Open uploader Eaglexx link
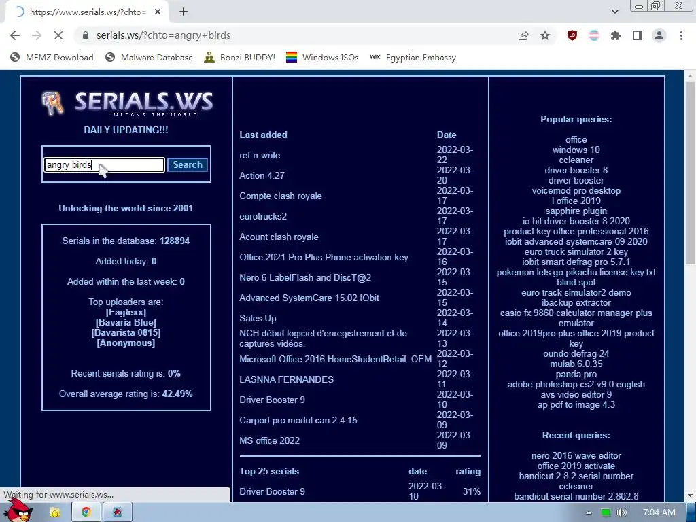Screen dimensions: 696x522 click(126, 312)
